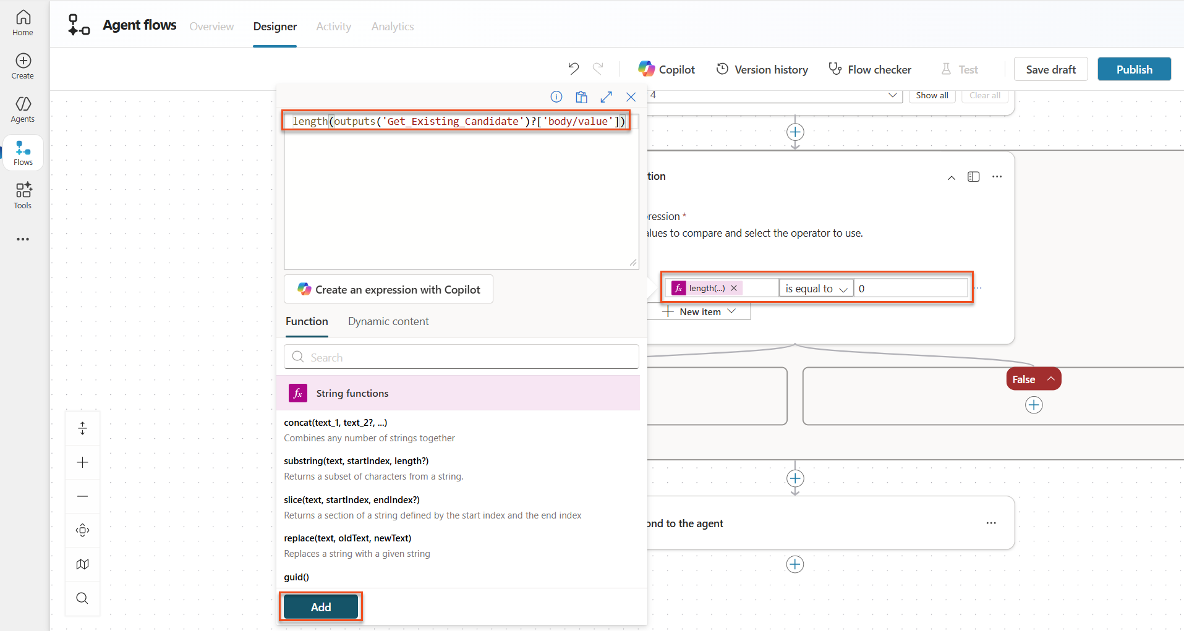Remove the length(...) expression token
Screen dimensions: 1184x631
tap(734, 288)
